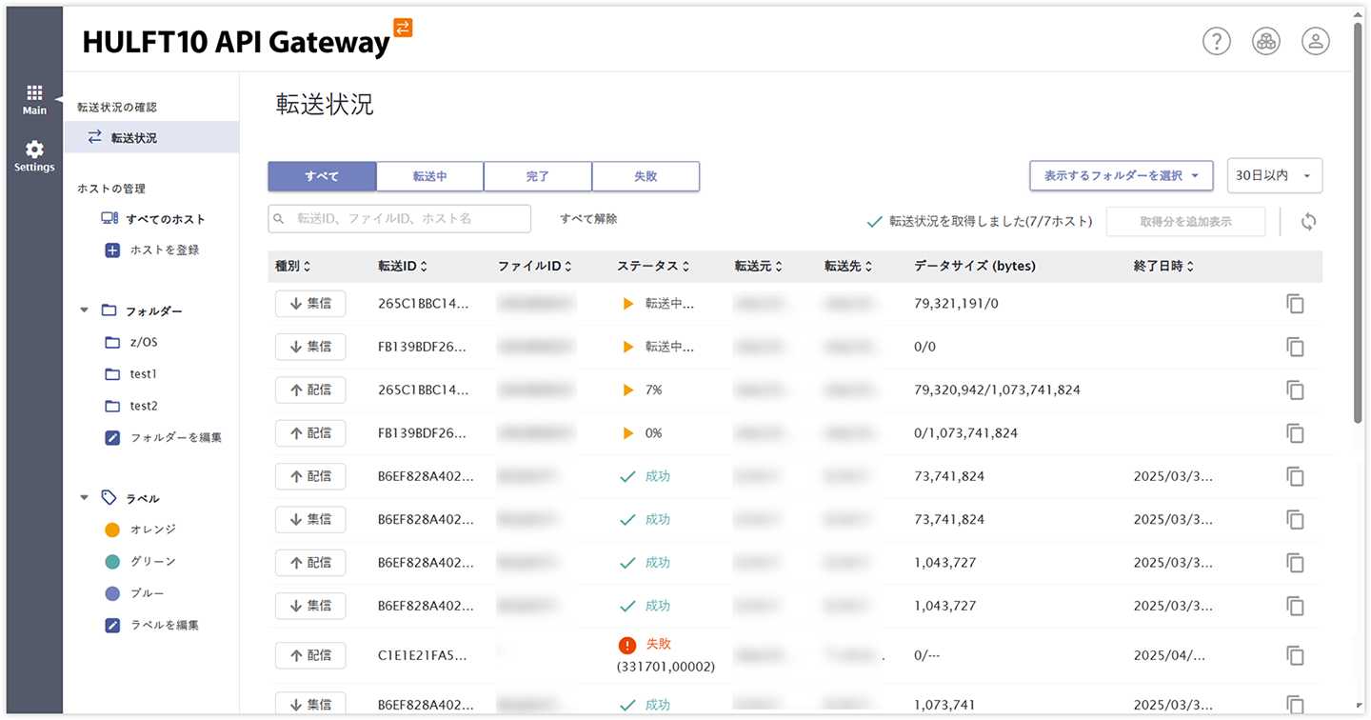Open the help icon in the top bar
Viewport: 1371px width, 720px height.
coord(1216,41)
